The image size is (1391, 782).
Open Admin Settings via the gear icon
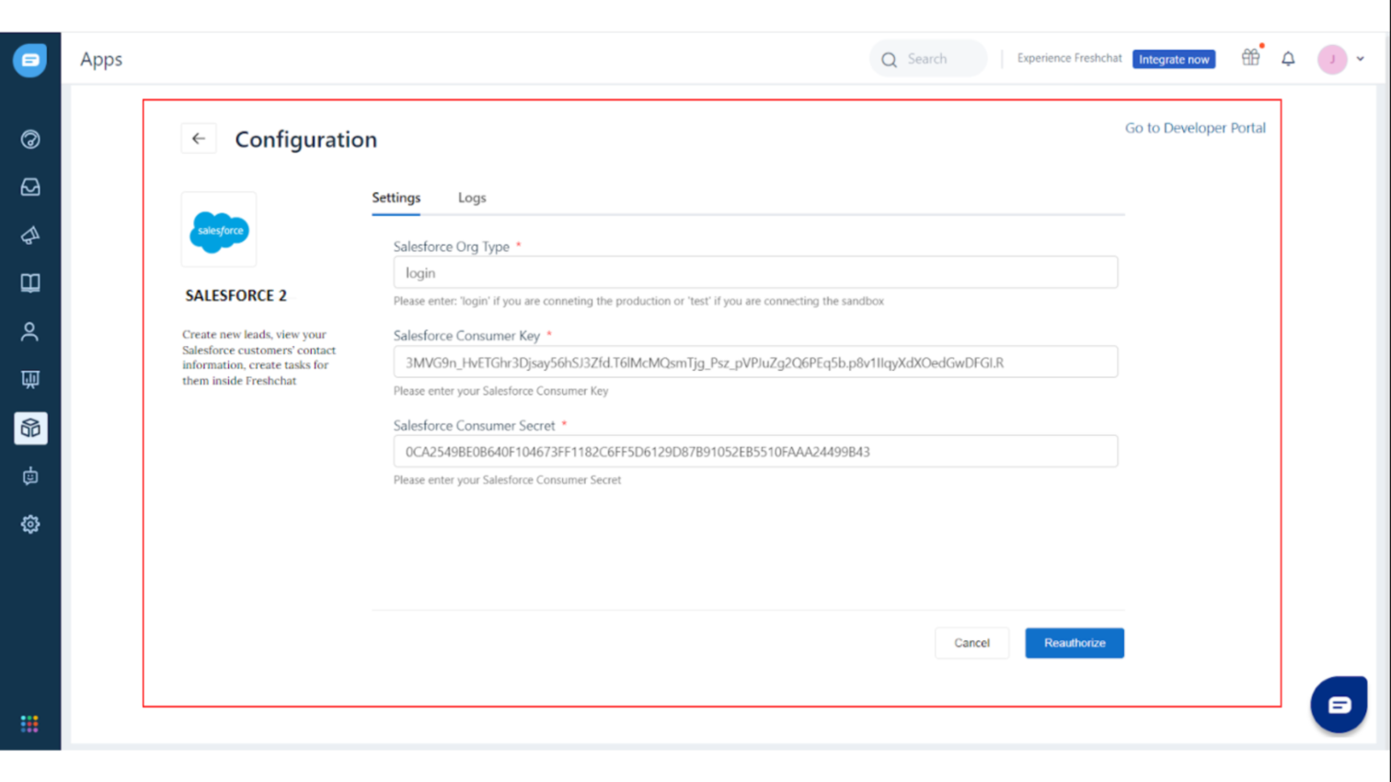coord(30,523)
